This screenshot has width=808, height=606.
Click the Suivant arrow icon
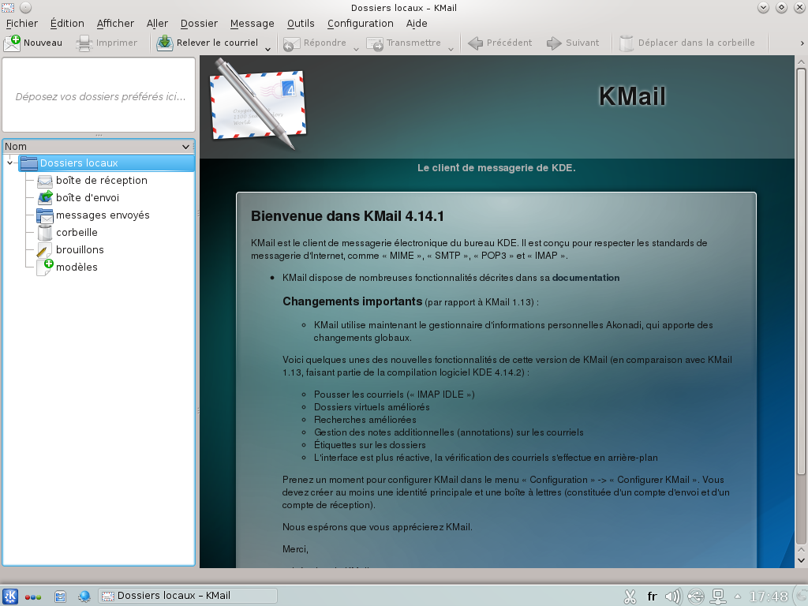pos(552,43)
